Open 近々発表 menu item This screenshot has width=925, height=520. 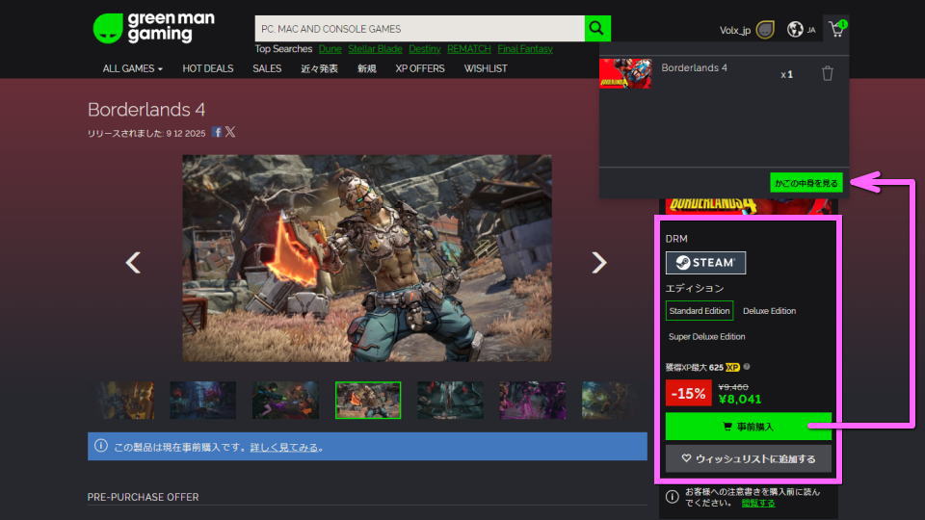[319, 68]
